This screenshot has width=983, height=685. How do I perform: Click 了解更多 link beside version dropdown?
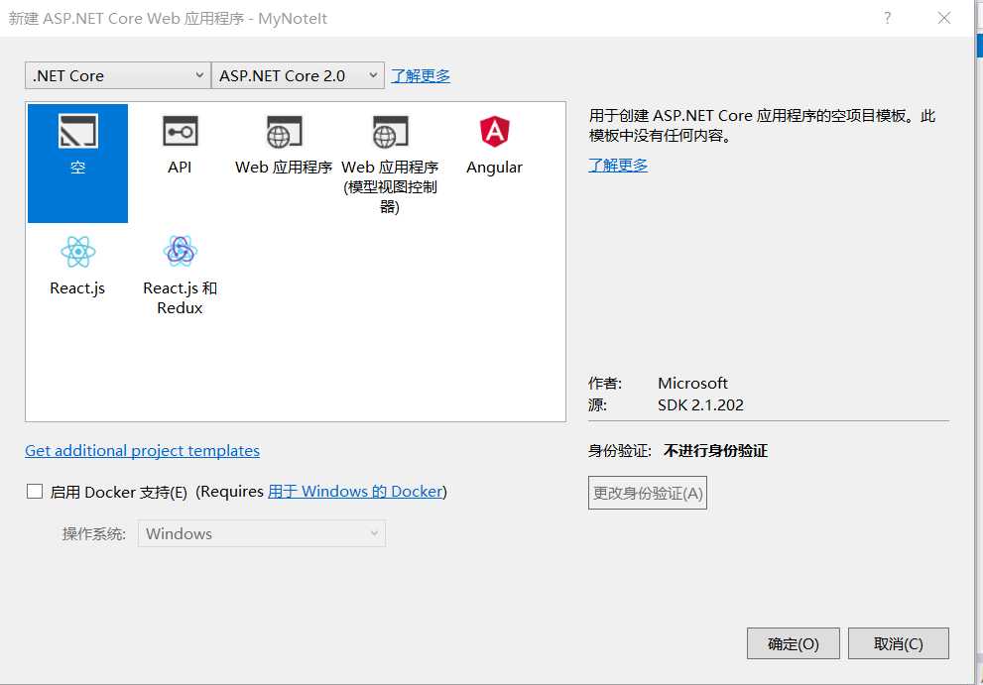(x=420, y=75)
